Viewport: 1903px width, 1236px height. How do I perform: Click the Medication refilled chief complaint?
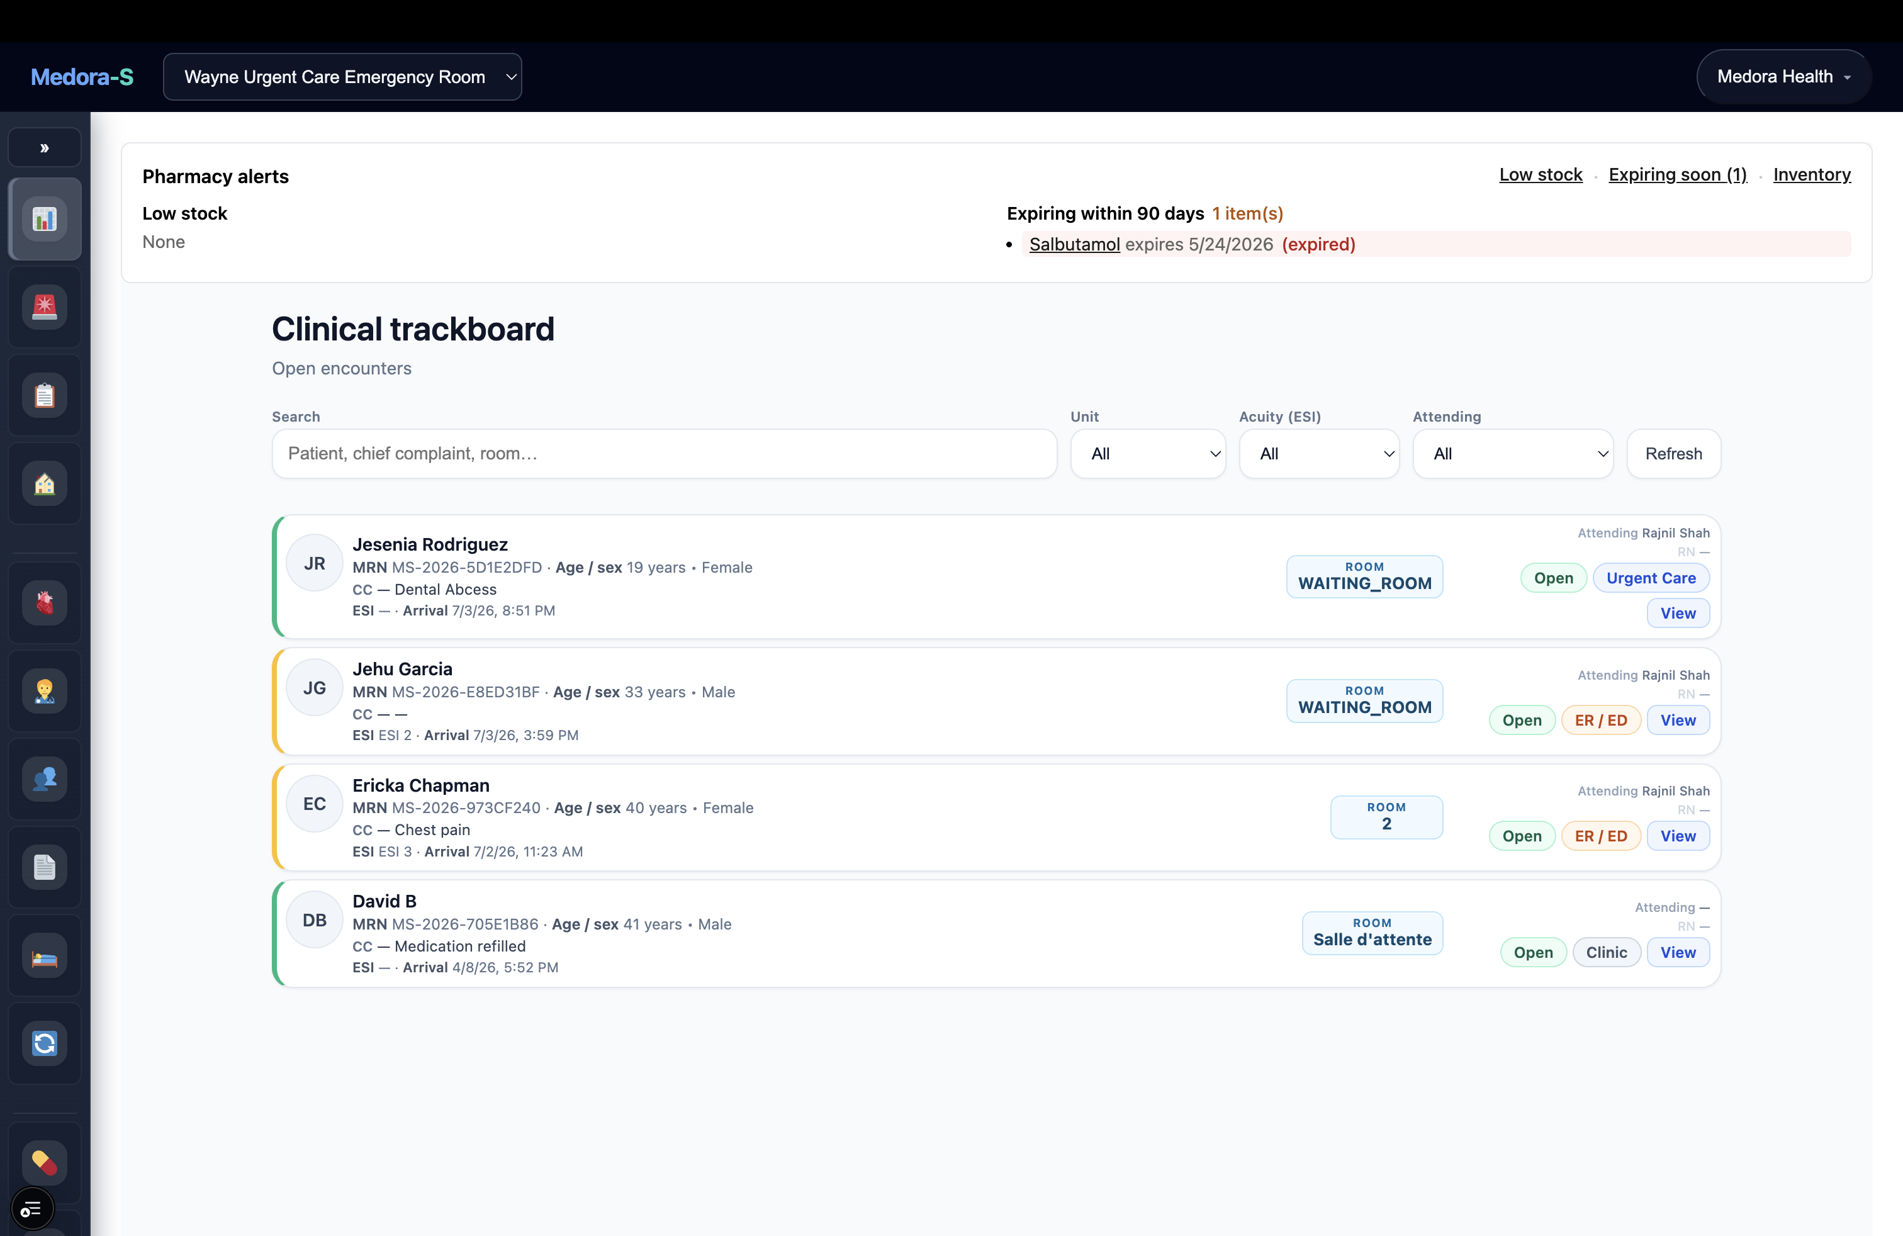(460, 947)
